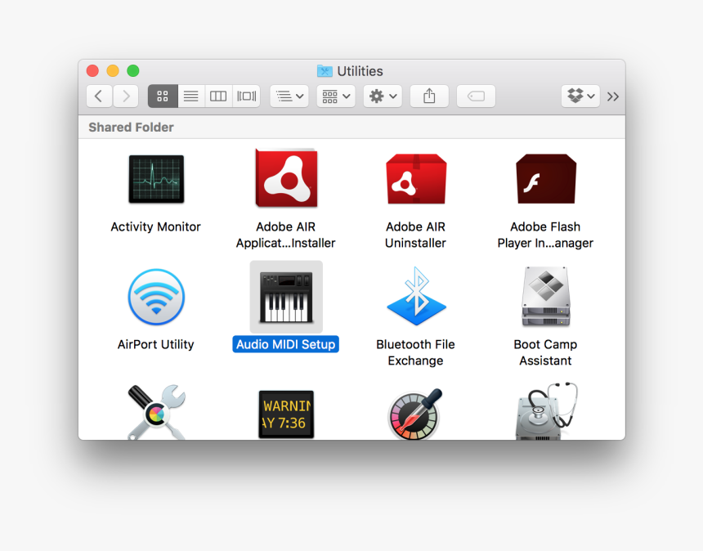Click the Activity Monitor label

(x=155, y=226)
